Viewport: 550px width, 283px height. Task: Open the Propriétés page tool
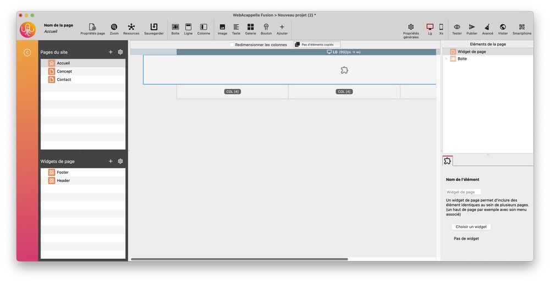click(92, 27)
